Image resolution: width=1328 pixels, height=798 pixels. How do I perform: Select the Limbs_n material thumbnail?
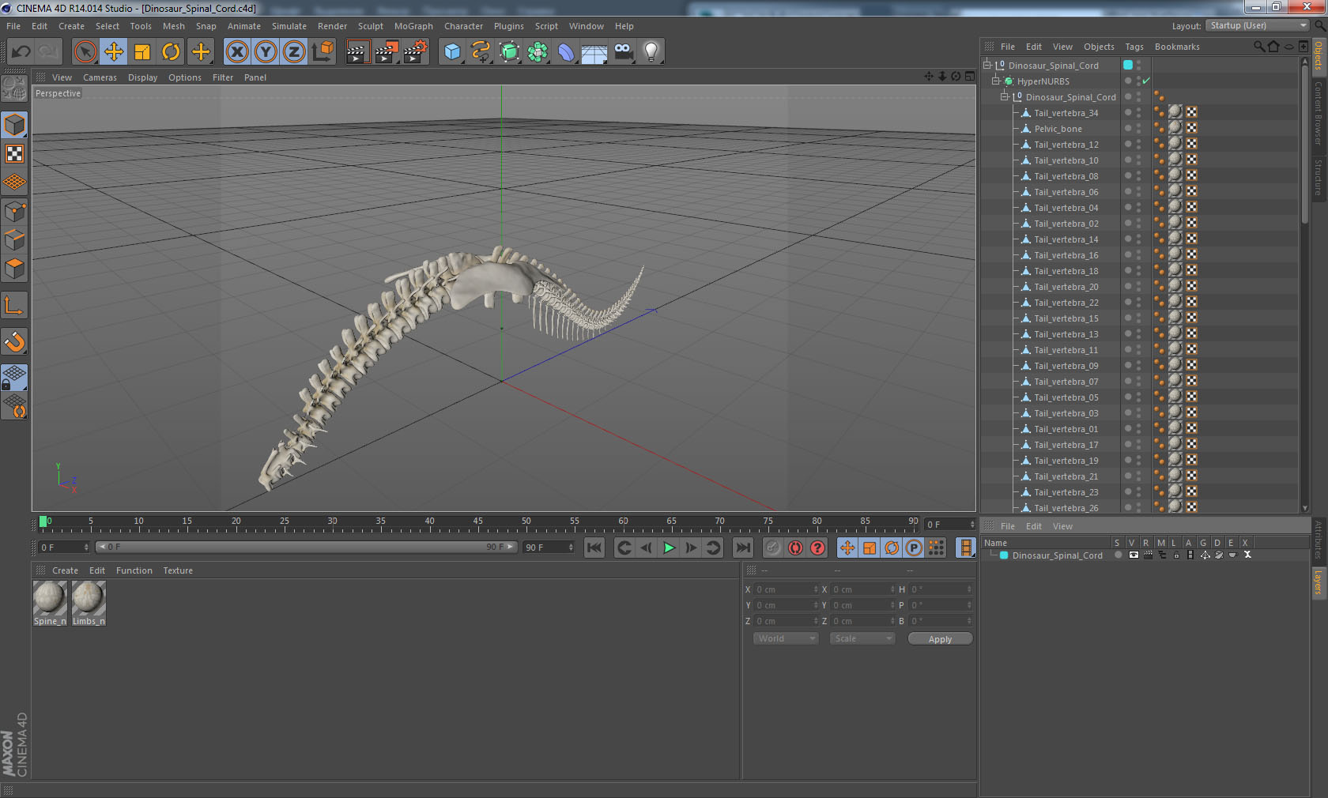[89, 603]
